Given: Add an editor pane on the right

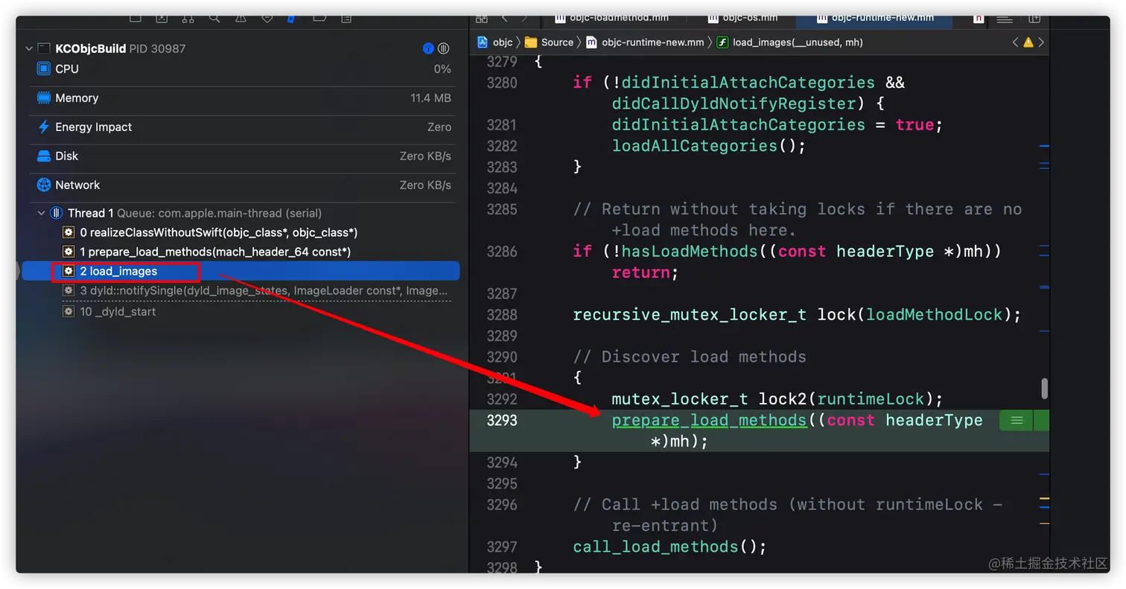Looking at the screenshot, I should [x=1034, y=19].
